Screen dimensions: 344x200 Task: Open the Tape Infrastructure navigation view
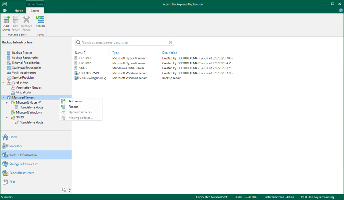coord(36,173)
